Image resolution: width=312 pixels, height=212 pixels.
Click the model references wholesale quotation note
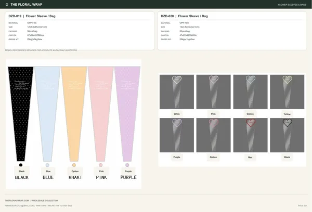(x=41, y=50)
